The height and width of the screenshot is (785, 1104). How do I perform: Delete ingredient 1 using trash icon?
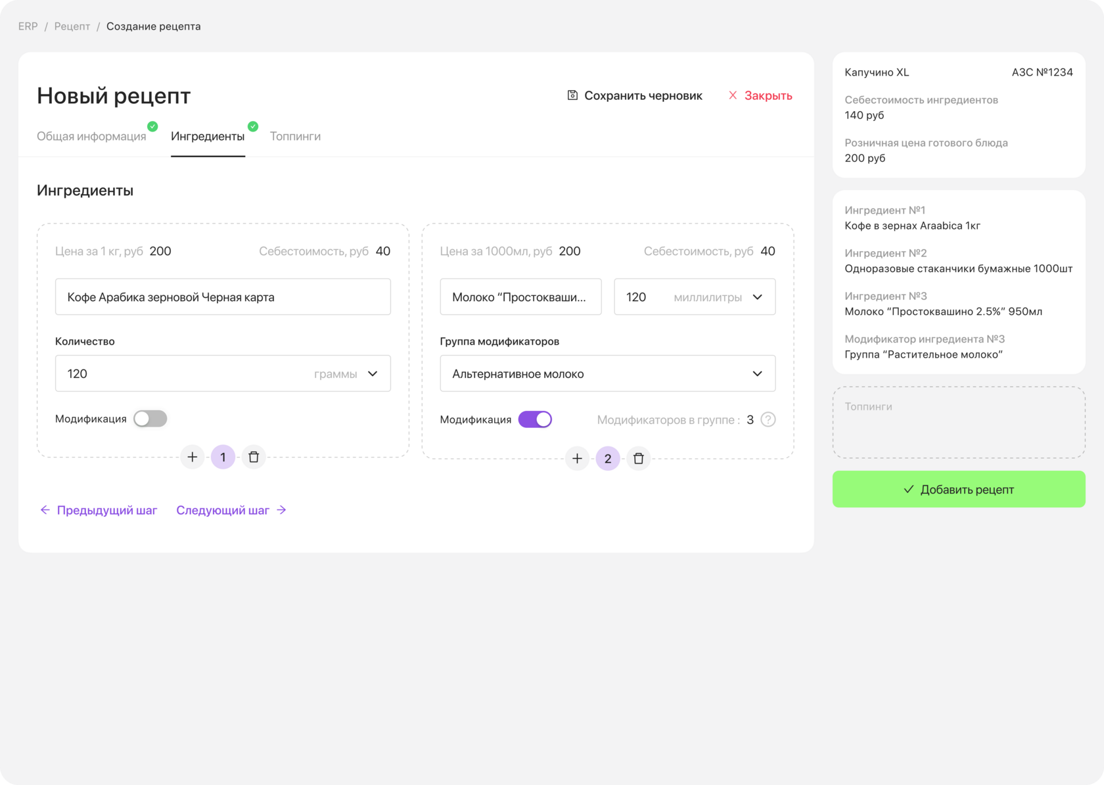pos(254,457)
